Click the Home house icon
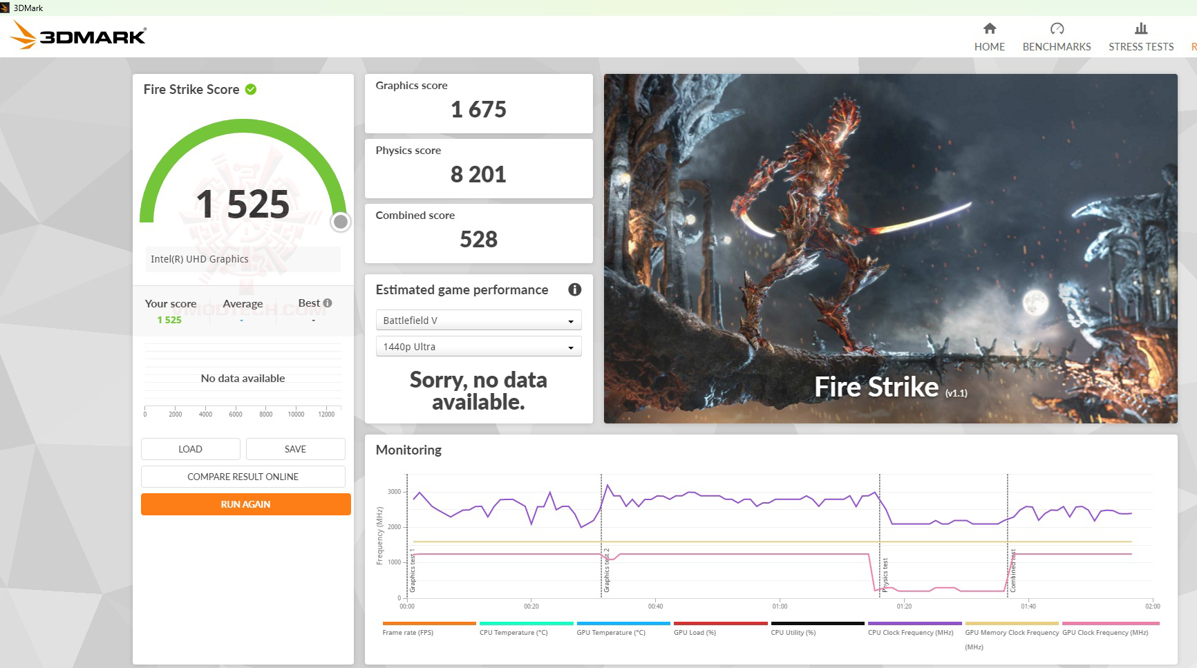1197x668 pixels. coord(990,28)
